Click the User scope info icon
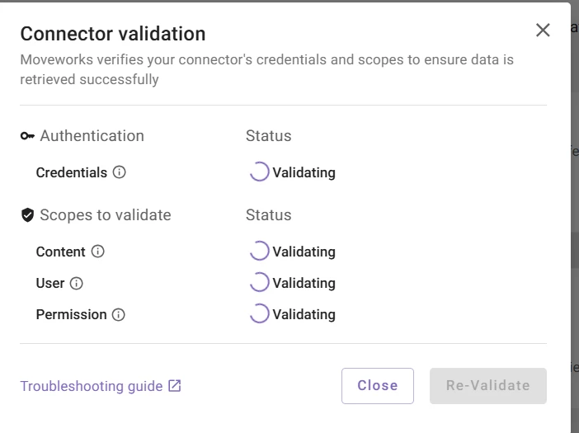The width and height of the screenshot is (579, 433). click(x=77, y=284)
